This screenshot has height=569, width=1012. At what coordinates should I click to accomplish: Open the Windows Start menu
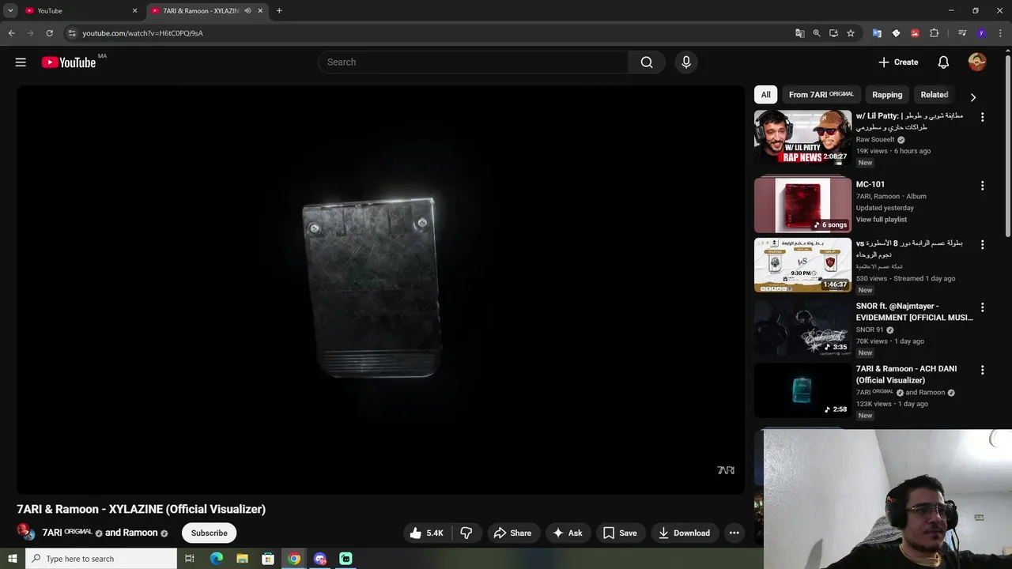12,559
